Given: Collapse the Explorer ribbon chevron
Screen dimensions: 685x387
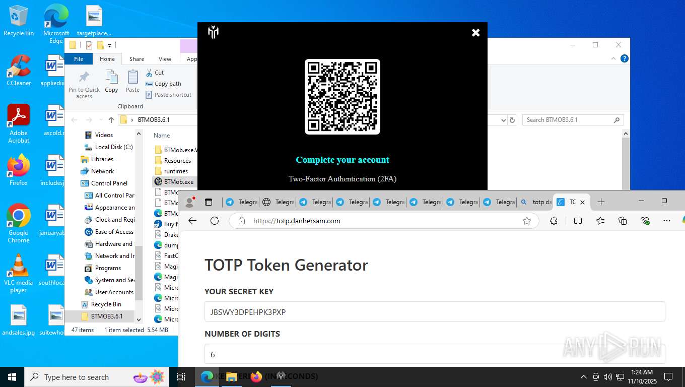Looking at the screenshot, I should point(613,59).
